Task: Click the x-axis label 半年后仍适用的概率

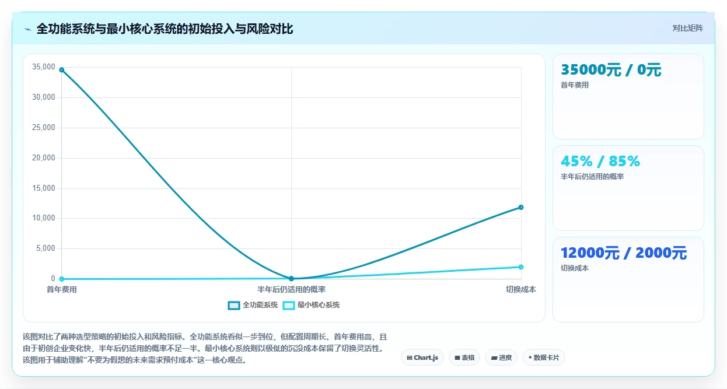Action: point(291,289)
